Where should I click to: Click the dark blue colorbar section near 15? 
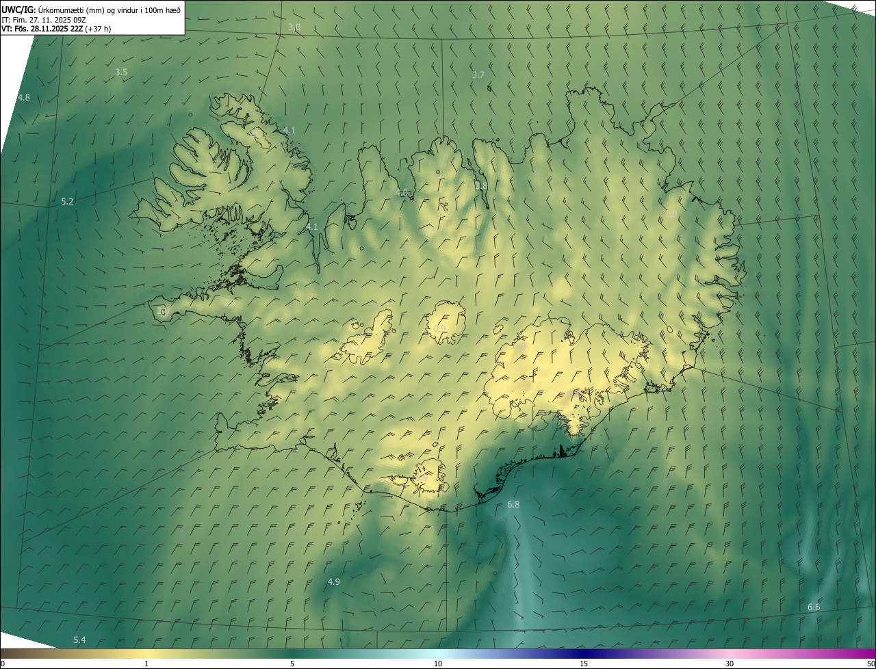pyautogui.click(x=584, y=653)
